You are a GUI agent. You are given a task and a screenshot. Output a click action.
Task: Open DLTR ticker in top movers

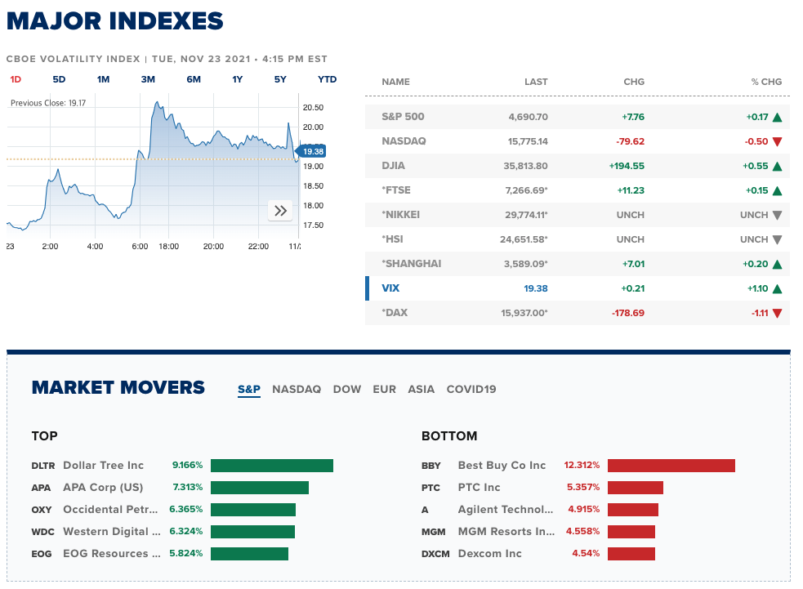point(43,466)
